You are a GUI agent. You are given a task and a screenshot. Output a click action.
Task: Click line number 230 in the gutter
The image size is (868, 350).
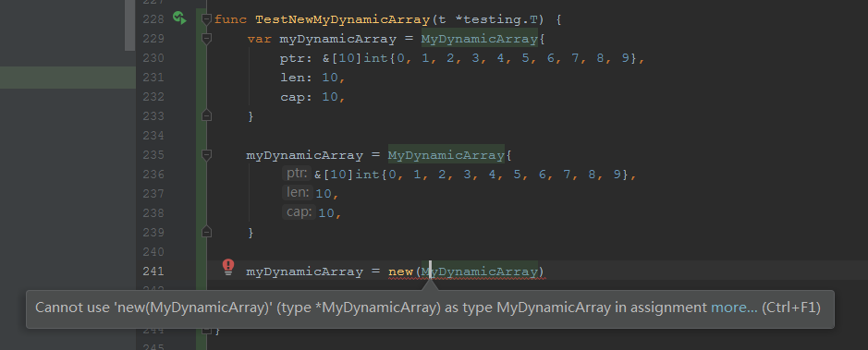(153, 58)
